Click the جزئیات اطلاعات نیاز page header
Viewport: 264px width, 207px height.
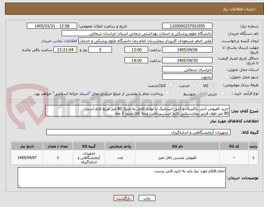click(239, 9)
